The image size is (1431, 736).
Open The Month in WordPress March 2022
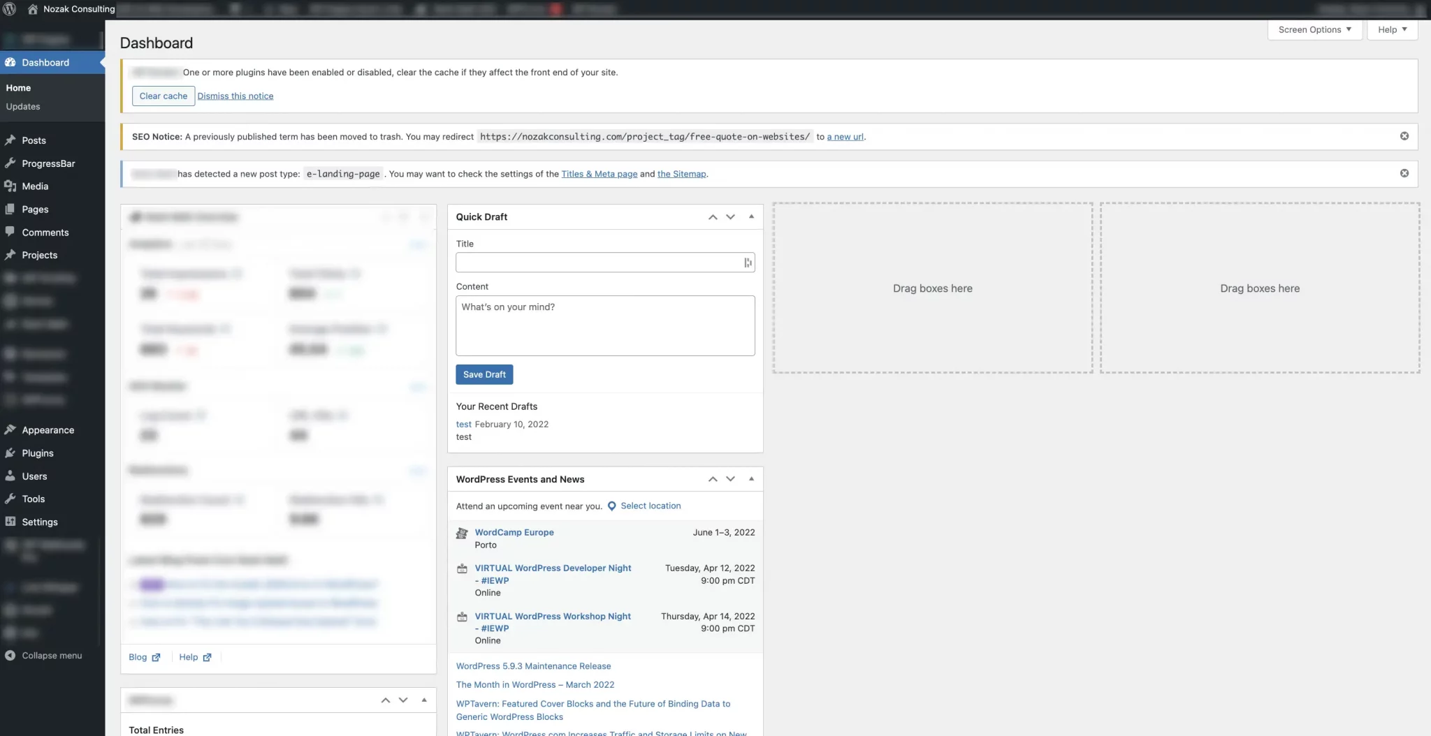pos(535,685)
